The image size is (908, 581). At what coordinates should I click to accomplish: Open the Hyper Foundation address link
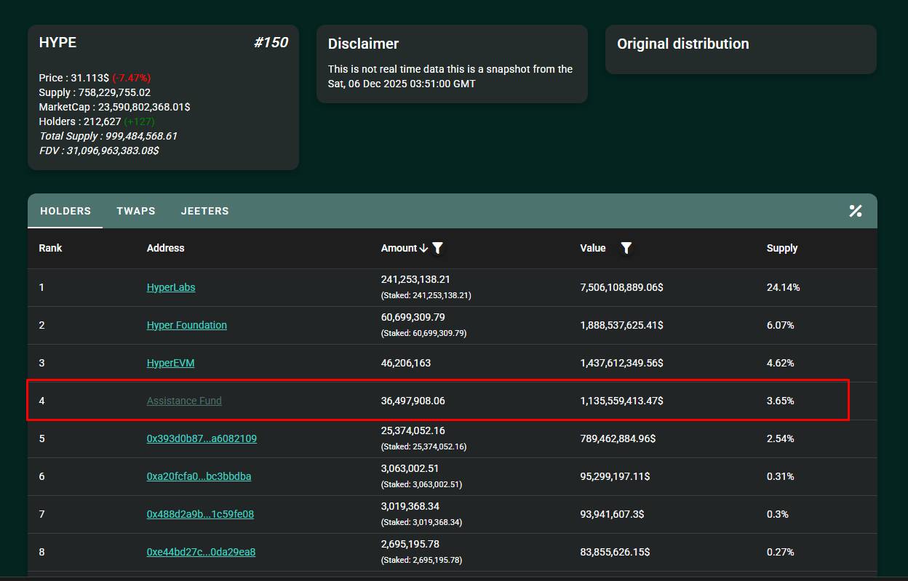click(x=187, y=325)
